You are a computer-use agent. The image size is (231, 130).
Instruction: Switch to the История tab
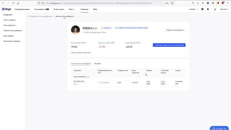[x=97, y=64]
